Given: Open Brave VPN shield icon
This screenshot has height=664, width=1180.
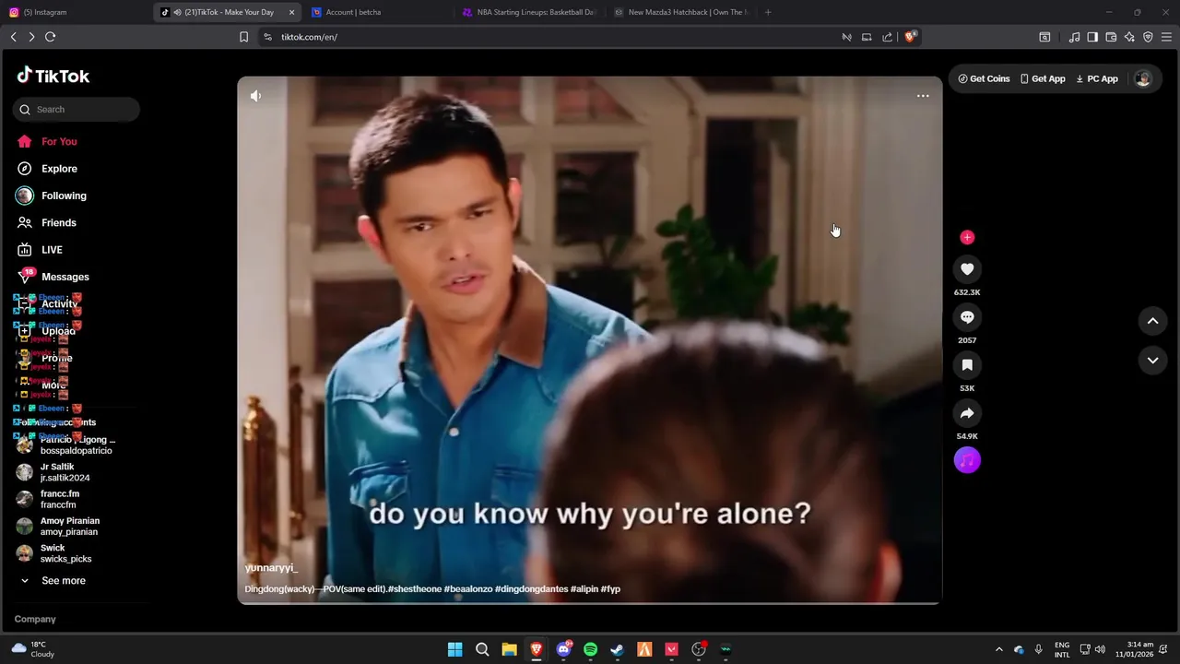Looking at the screenshot, I should [x=1148, y=37].
